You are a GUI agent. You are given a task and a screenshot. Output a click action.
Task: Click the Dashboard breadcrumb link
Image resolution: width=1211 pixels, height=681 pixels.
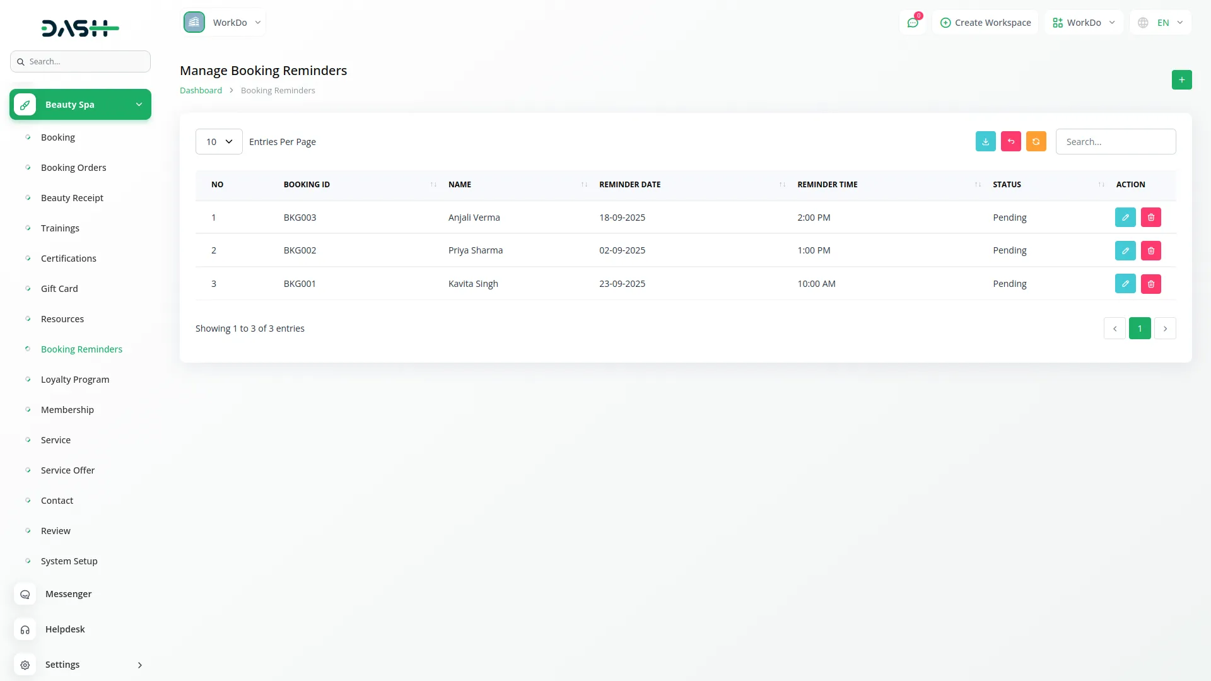tap(201, 91)
